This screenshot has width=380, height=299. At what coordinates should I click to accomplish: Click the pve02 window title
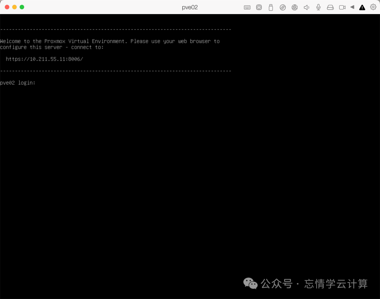click(190, 7)
